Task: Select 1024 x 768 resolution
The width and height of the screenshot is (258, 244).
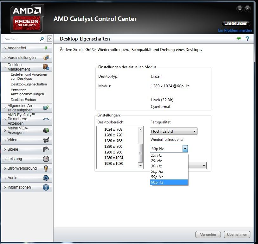Action: coord(113,129)
